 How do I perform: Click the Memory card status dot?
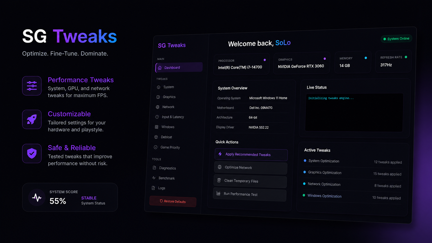366,58
